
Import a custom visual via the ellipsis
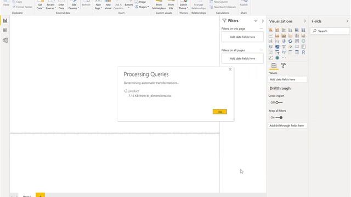(284, 58)
